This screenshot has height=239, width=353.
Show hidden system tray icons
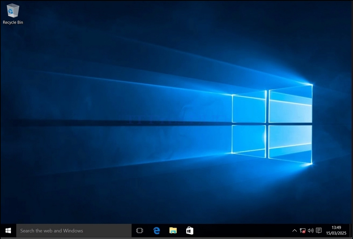point(294,230)
